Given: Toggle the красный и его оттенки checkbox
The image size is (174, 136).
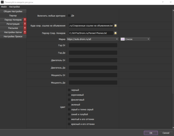Looking at the screenshot, I should 69,124.
